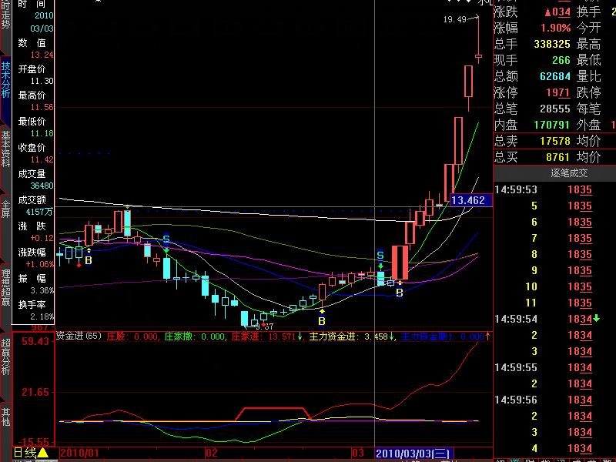Click the 总手 value 338325
The width and height of the screenshot is (616, 462).
pyautogui.click(x=551, y=44)
